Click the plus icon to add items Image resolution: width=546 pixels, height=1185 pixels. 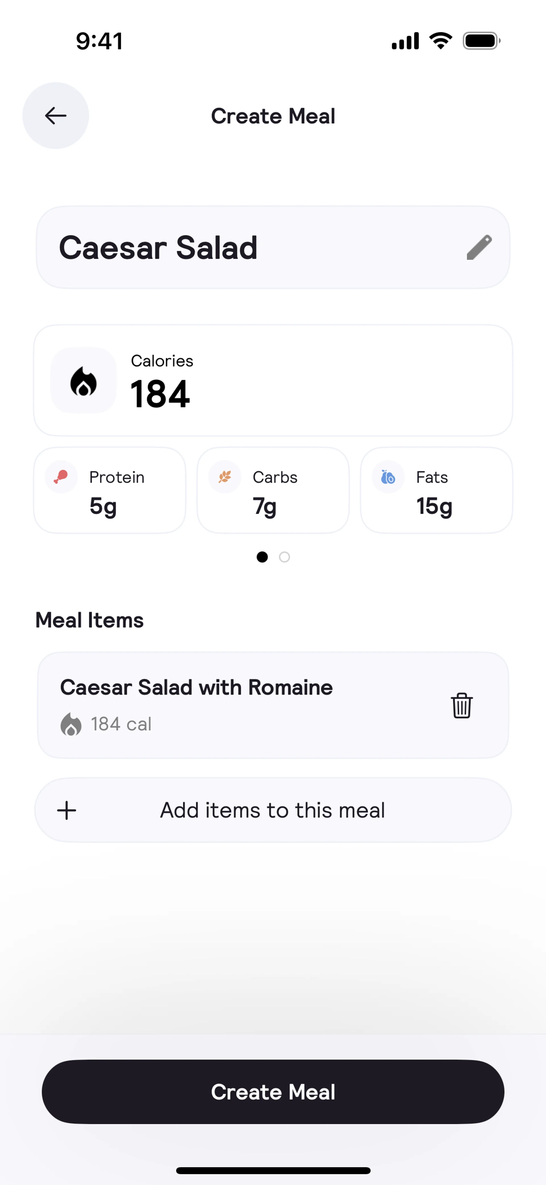pyautogui.click(x=67, y=810)
